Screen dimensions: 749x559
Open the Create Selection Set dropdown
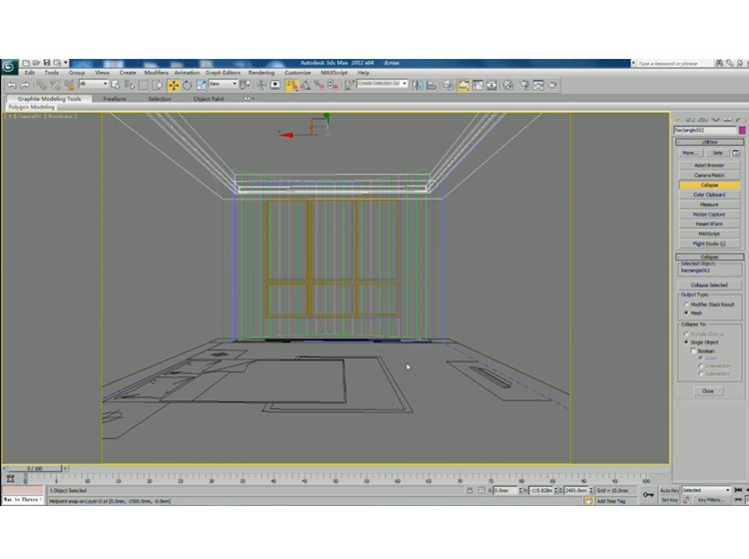[x=382, y=84]
